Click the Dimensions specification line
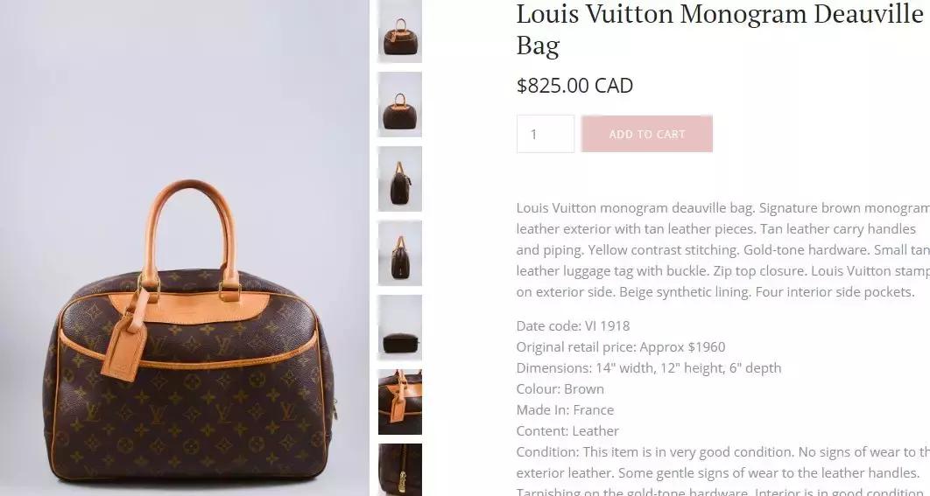Viewport: 930px width, 496px height. (x=648, y=368)
